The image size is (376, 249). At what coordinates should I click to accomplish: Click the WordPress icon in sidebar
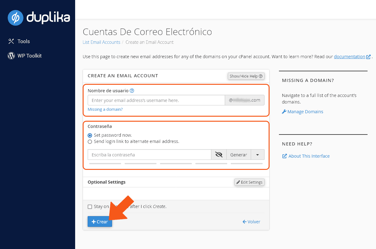click(x=11, y=56)
